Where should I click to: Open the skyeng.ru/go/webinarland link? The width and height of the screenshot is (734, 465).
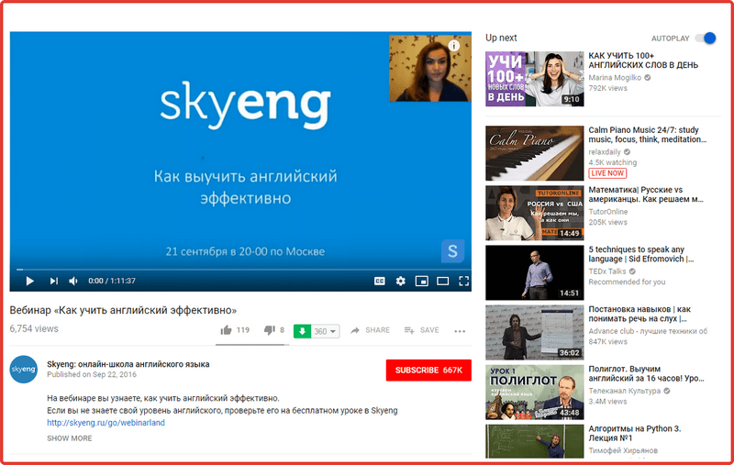tap(106, 423)
